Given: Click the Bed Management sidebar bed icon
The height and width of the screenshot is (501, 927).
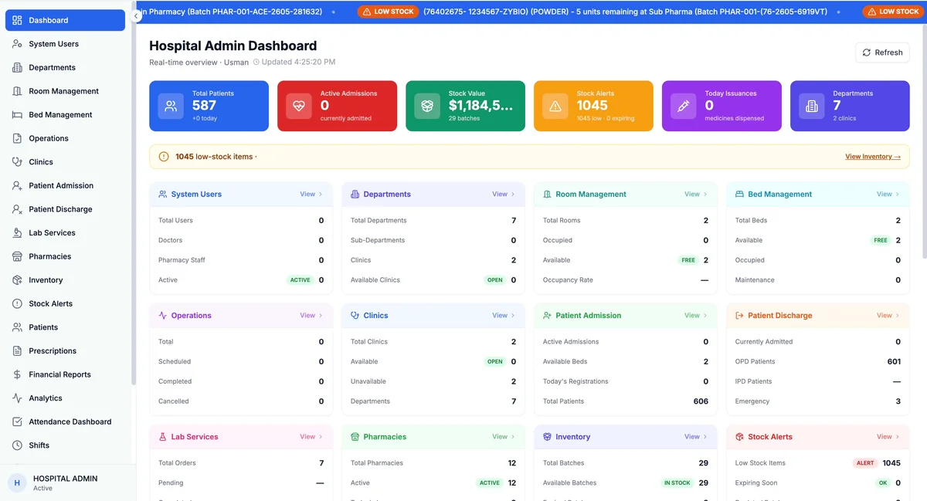Looking at the screenshot, I should pos(17,114).
